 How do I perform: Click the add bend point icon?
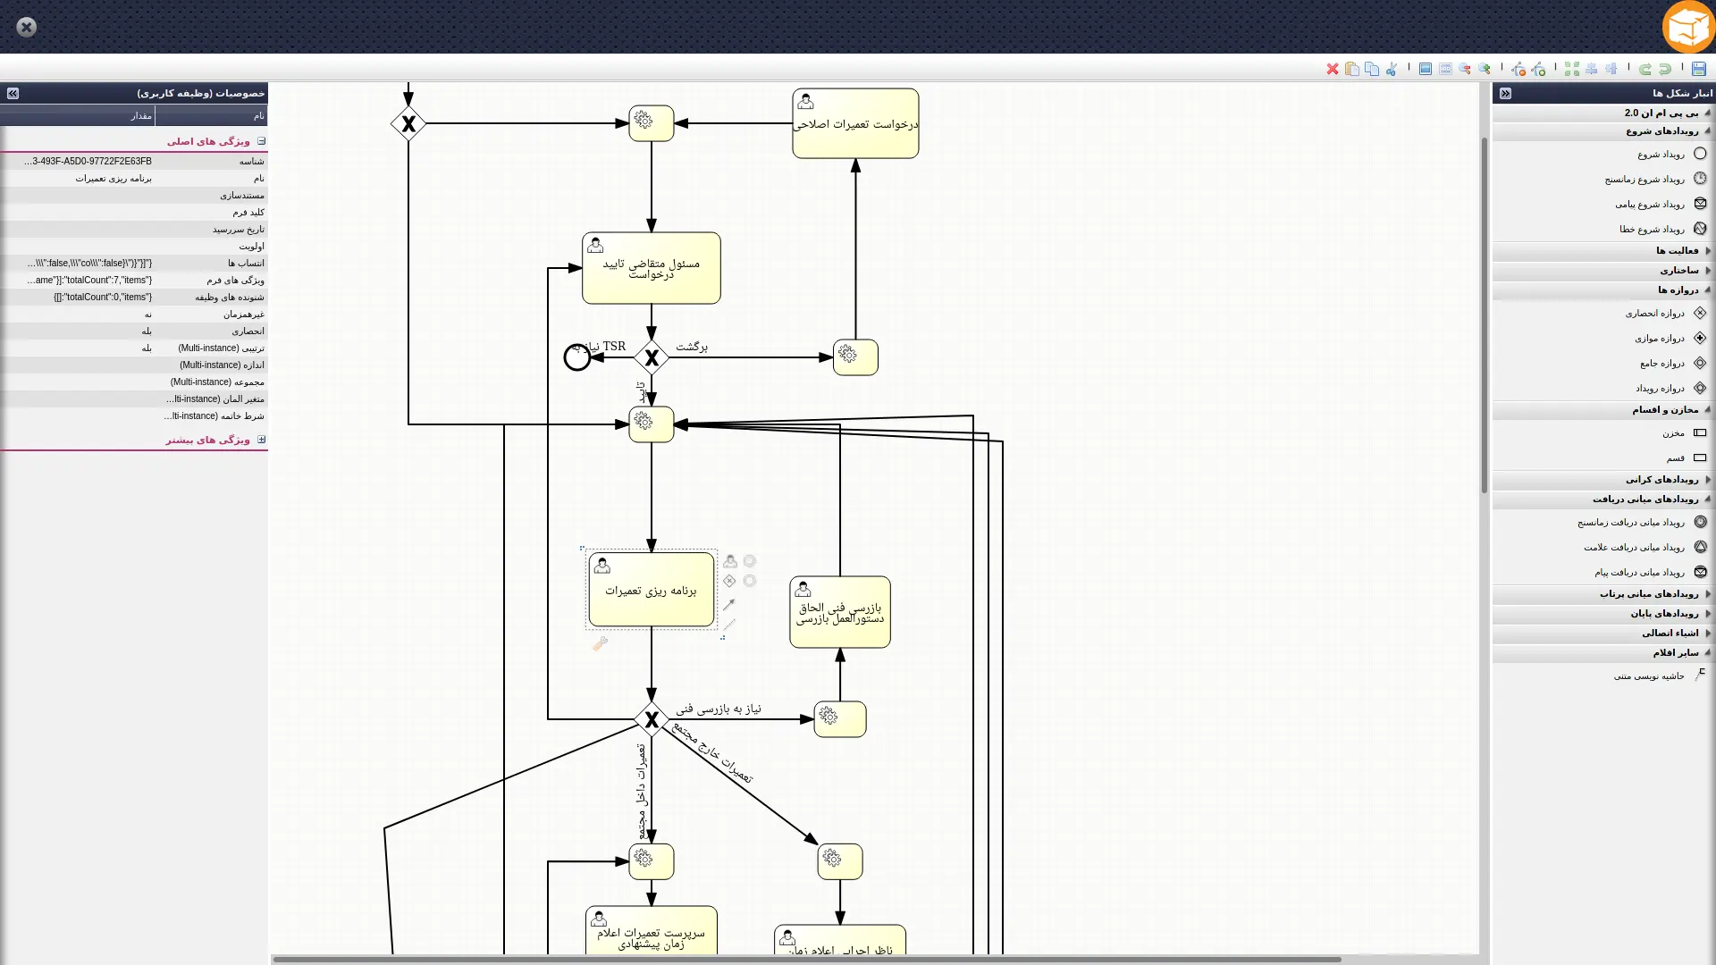[x=1538, y=69]
